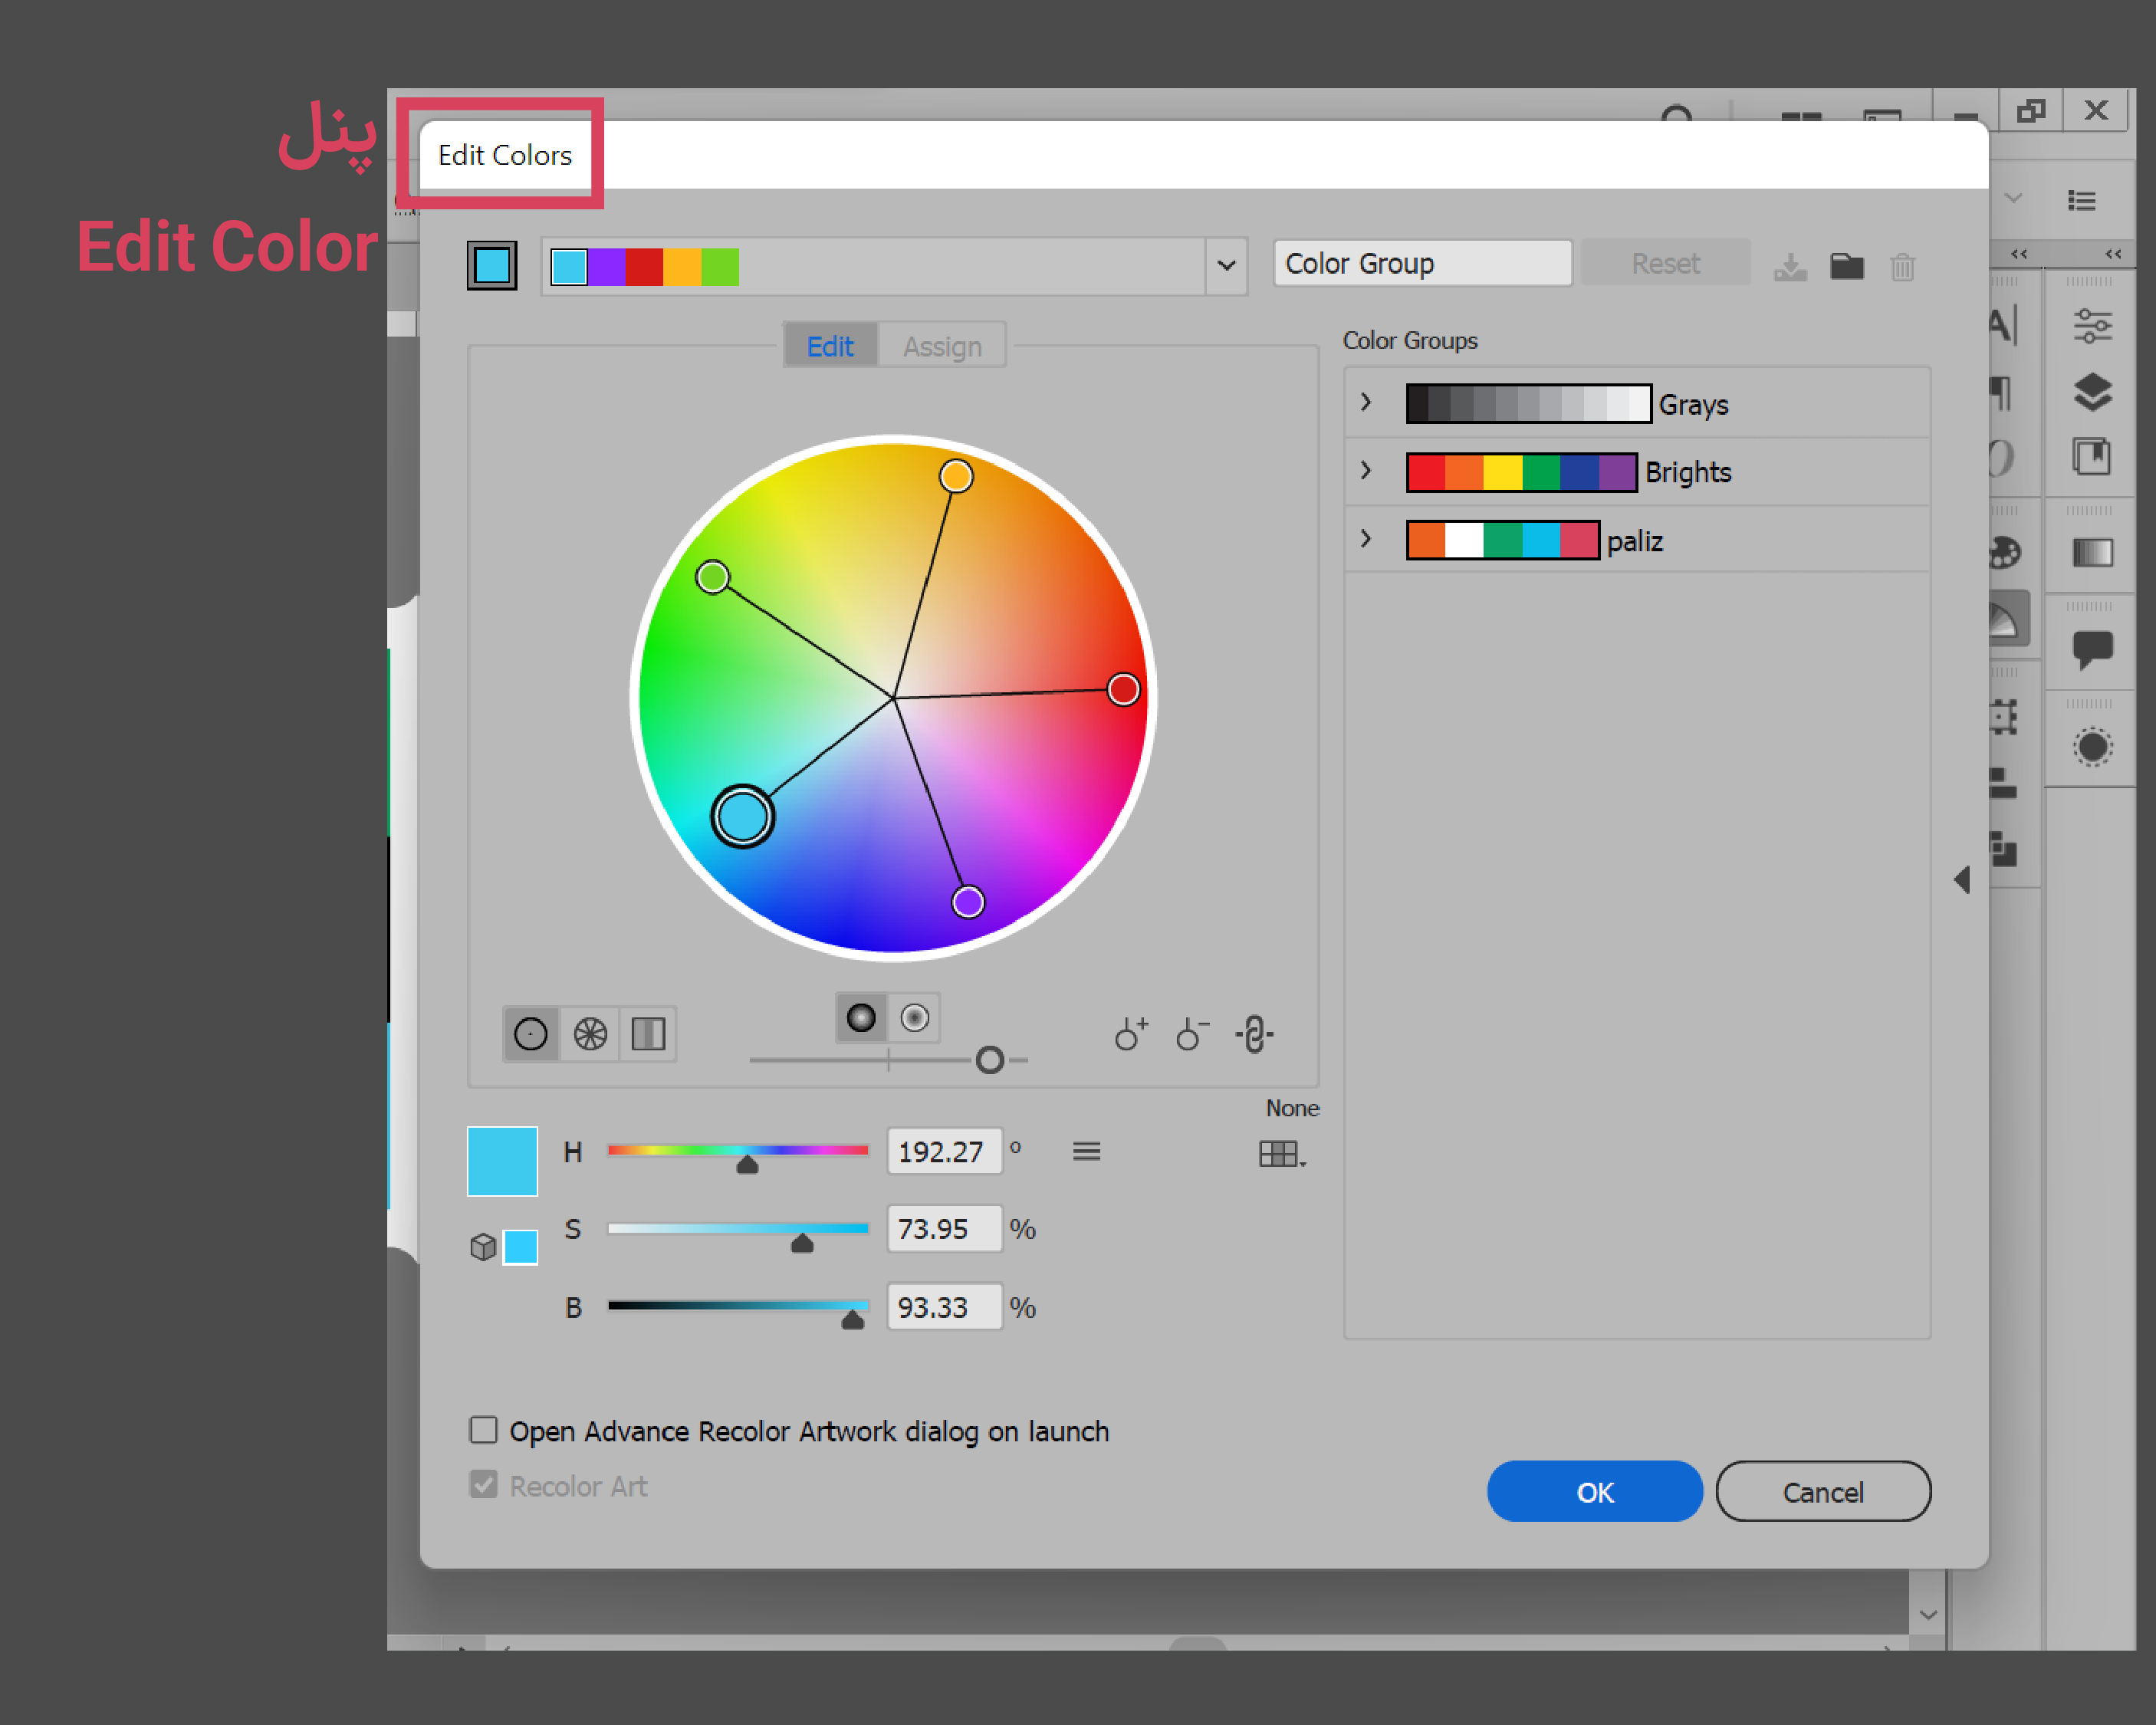Screen dimensions: 2156x1725
Task: Select the segmented color wheel display icon
Action: point(590,1034)
